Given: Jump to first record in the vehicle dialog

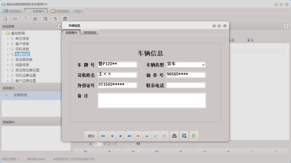Looking at the screenshot, I should click(x=103, y=136).
